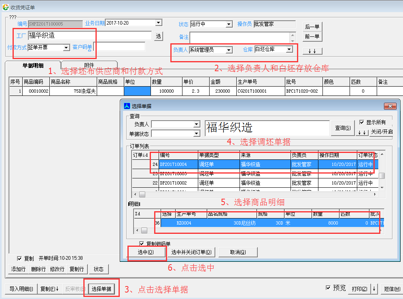Switch to the 附件 tab
The width and height of the screenshot is (403, 299).
[x=89, y=65]
